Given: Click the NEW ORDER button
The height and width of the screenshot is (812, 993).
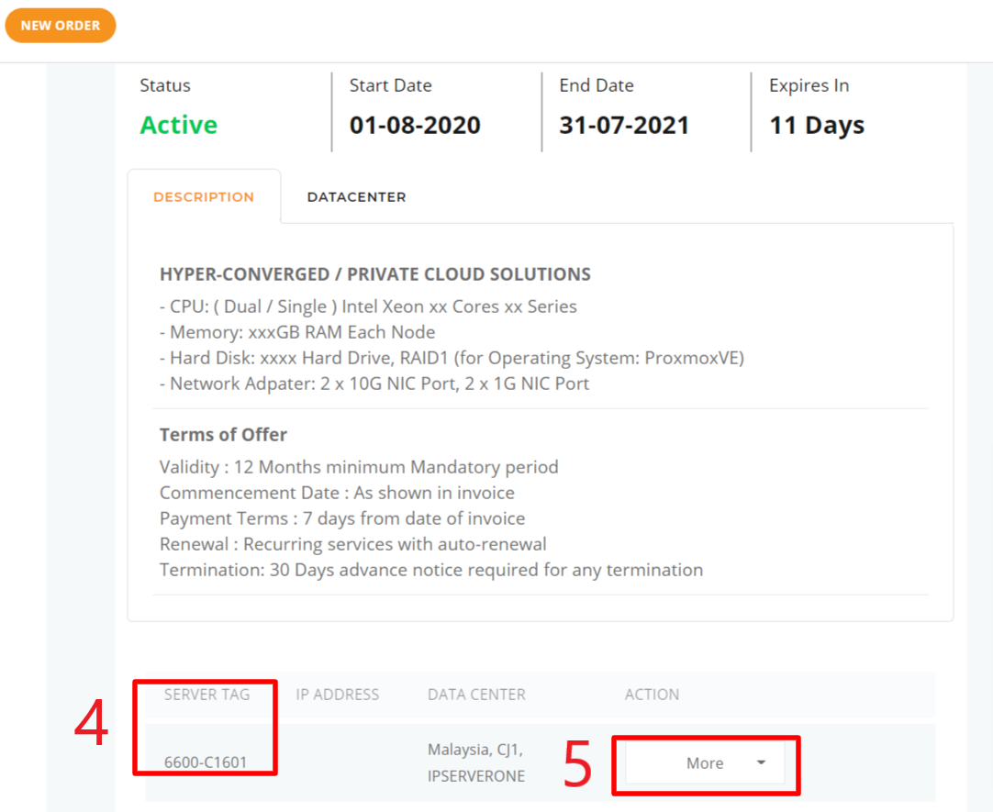Looking at the screenshot, I should pyautogui.click(x=61, y=26).
